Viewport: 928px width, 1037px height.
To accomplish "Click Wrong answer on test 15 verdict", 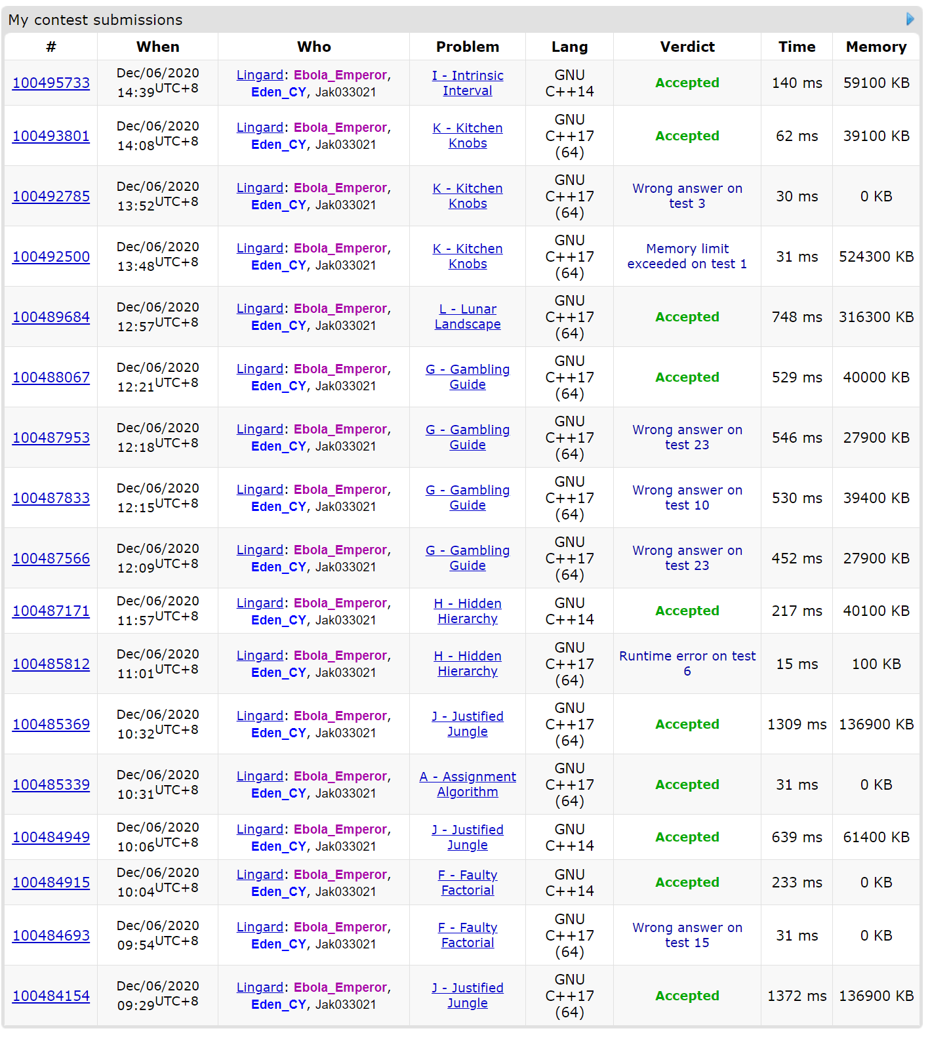I will (x=687, y=935).
